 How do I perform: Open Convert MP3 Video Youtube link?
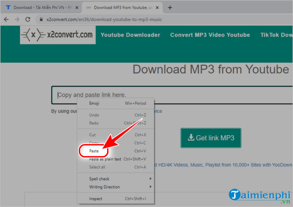point(210,35)
